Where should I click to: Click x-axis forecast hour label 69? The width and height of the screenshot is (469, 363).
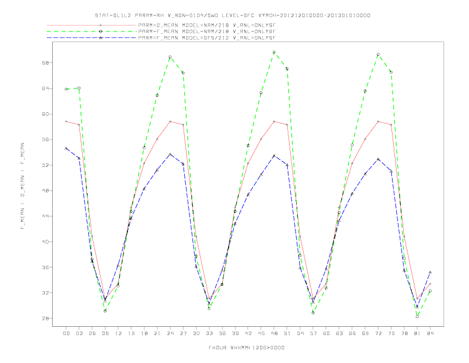click(365, 333)
